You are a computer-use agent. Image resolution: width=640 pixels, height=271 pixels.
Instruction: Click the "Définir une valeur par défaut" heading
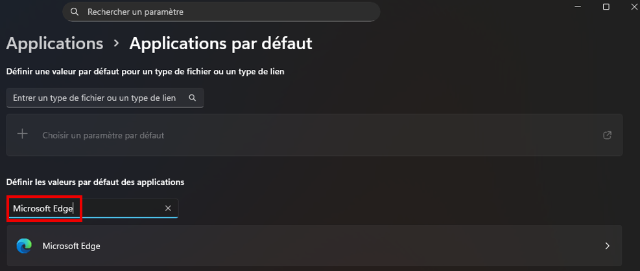coord(145,71)
